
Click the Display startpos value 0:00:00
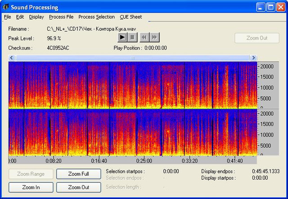(260, 178)
